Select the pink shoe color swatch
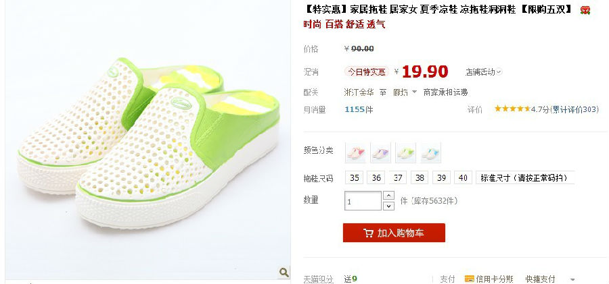The width and height of the screenshot is (609, 284). click(x=356, y=152)
